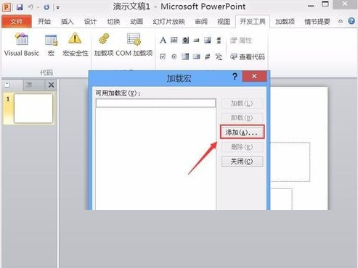The image size is (358, 268).
Task: Switch to the 视图 tab
Action: coord(224,22)
